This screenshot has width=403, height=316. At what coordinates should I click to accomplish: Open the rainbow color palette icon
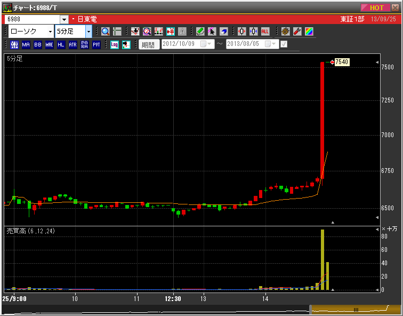point(309,31)
